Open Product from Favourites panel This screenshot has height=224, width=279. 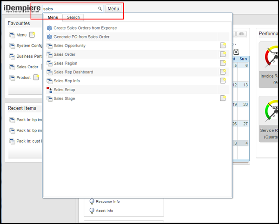click(x=23, y=78)
